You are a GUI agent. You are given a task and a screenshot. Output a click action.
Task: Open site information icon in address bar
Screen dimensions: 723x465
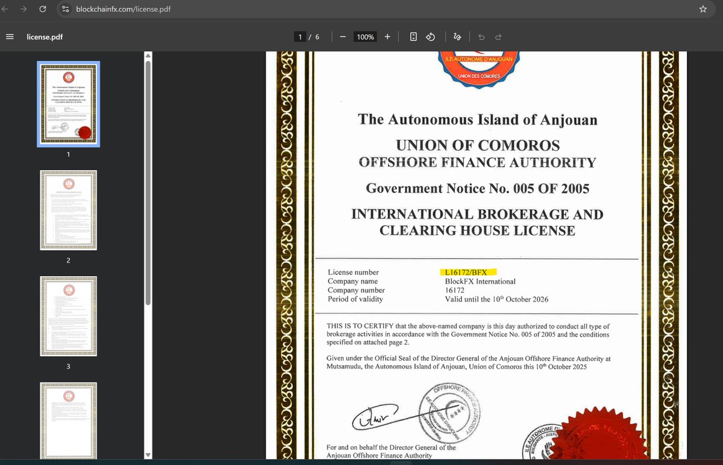point(66,9)
